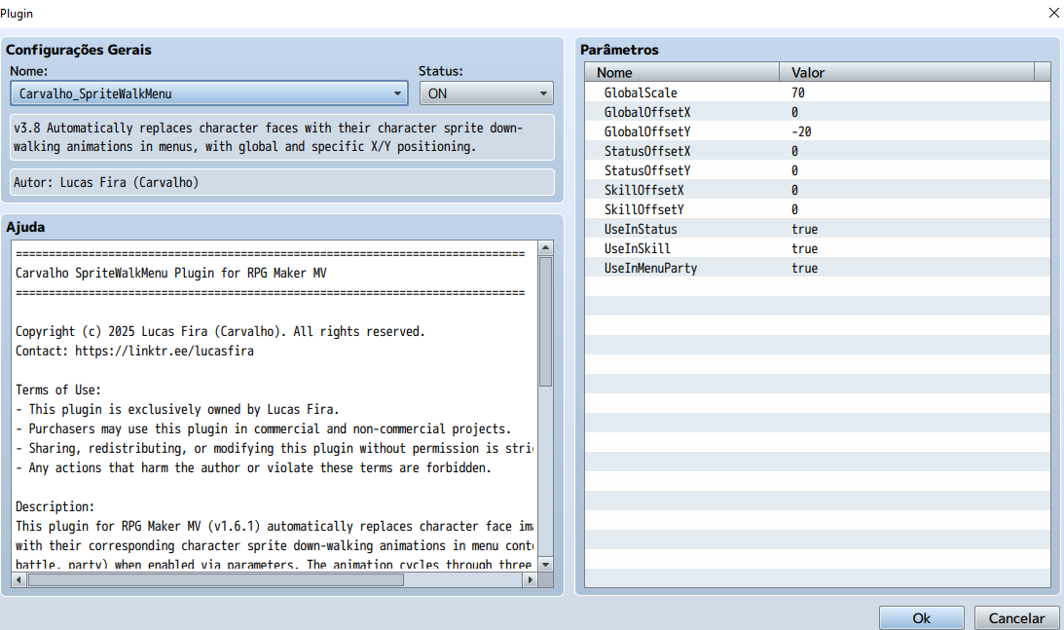
Task: Close the Plugin dialog window
Action: (1054, 13)
